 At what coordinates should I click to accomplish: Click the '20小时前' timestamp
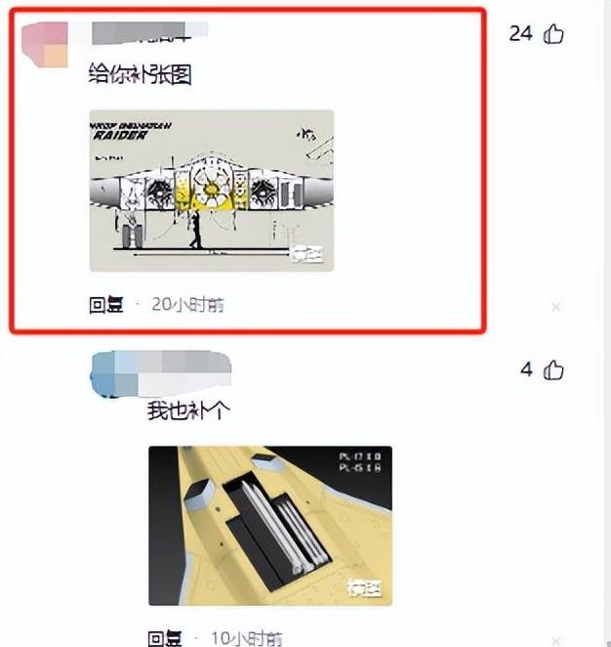pos(187,305)
